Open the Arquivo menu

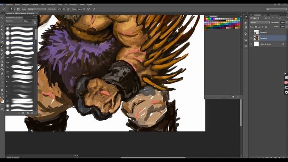pyautogui.click(x=9, y=4)
